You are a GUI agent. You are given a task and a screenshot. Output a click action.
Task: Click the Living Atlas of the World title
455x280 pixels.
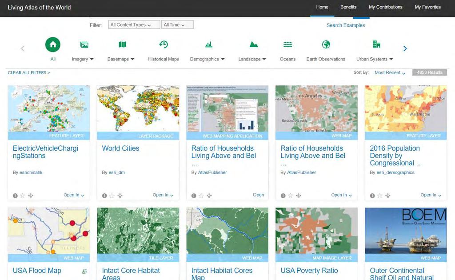coord(39,8)
